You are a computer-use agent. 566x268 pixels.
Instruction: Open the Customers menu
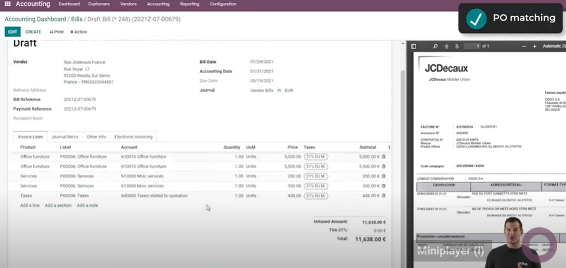point(99,4)
